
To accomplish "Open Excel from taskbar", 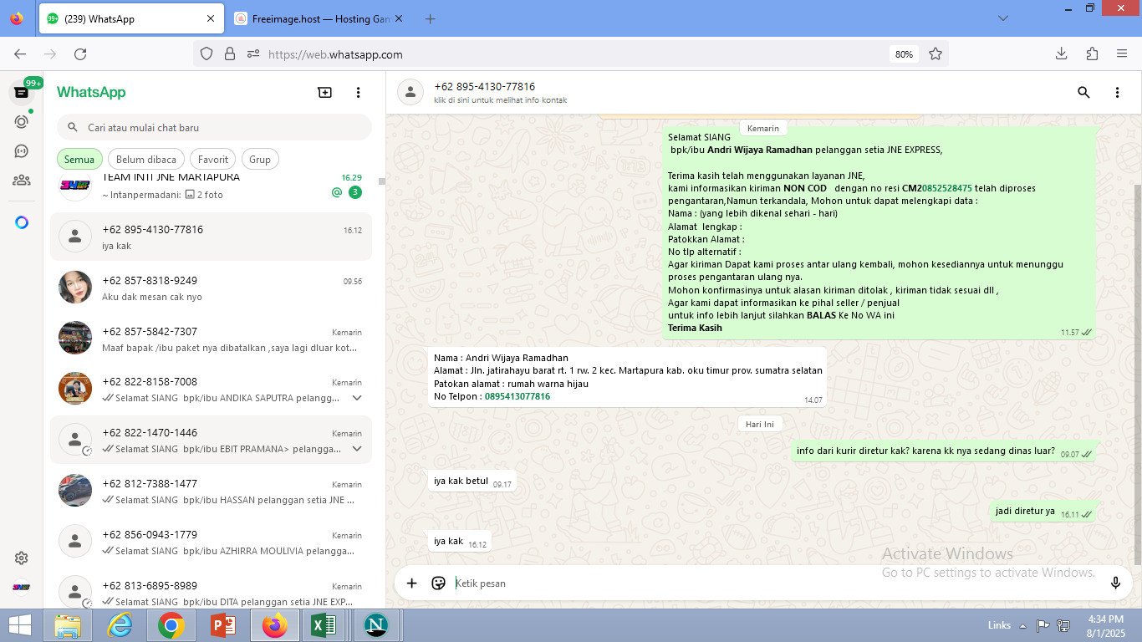I will [324, 625].
